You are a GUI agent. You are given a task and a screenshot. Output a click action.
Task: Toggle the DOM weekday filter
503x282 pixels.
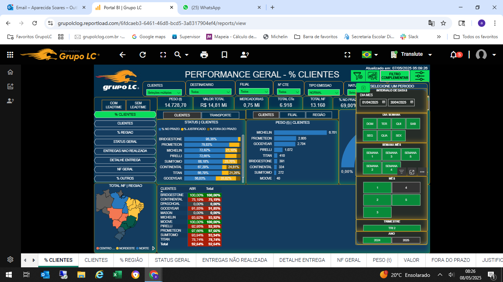click(370, 124)
